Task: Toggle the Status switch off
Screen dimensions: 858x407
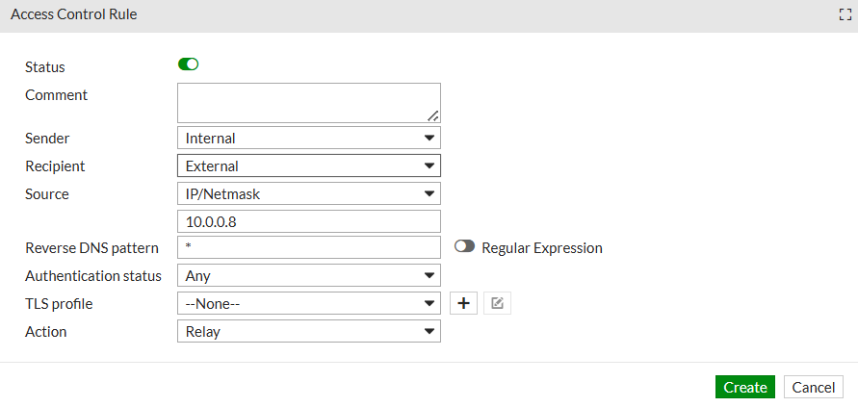Action: tap(188, 64)
